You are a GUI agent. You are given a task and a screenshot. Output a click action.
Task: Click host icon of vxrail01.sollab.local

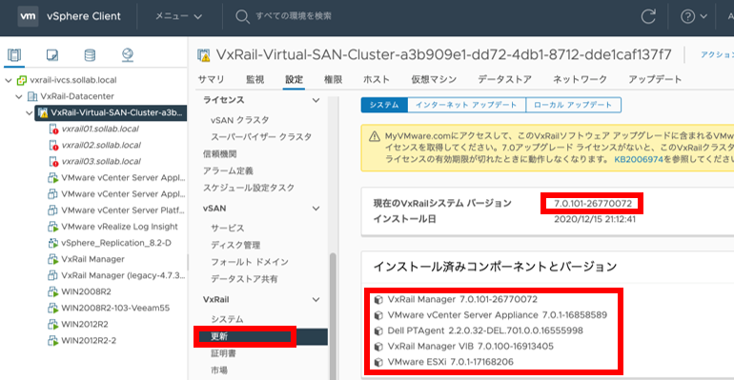coord(53,129)
